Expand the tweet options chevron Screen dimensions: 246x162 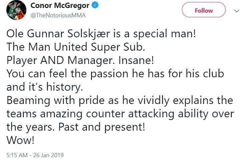(x=237, y=11)
